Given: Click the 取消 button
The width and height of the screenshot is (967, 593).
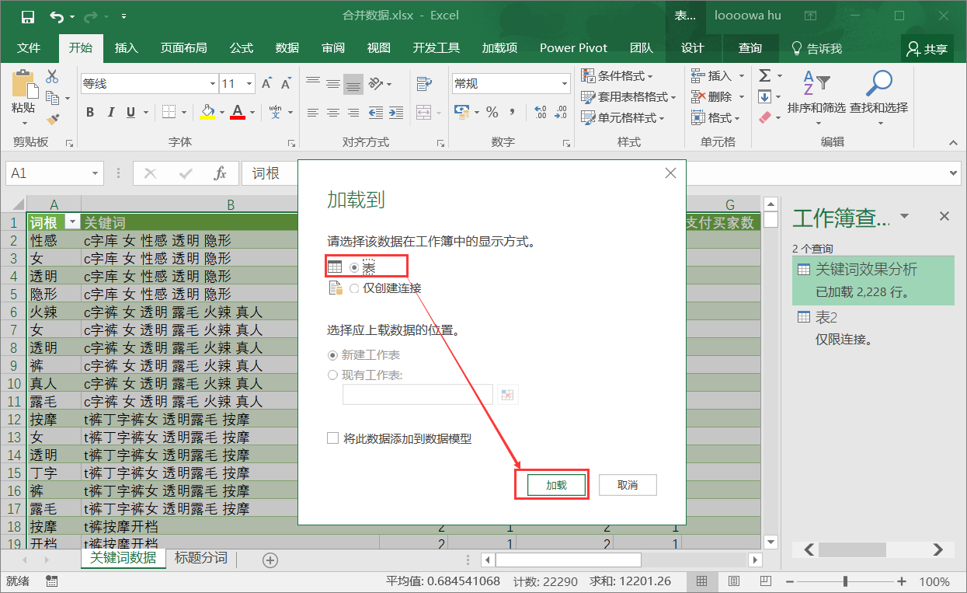Looking at the screenshot, I should click(x=628, y=485).
